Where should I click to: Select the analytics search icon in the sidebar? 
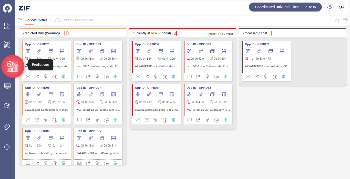tap(7, 106)
